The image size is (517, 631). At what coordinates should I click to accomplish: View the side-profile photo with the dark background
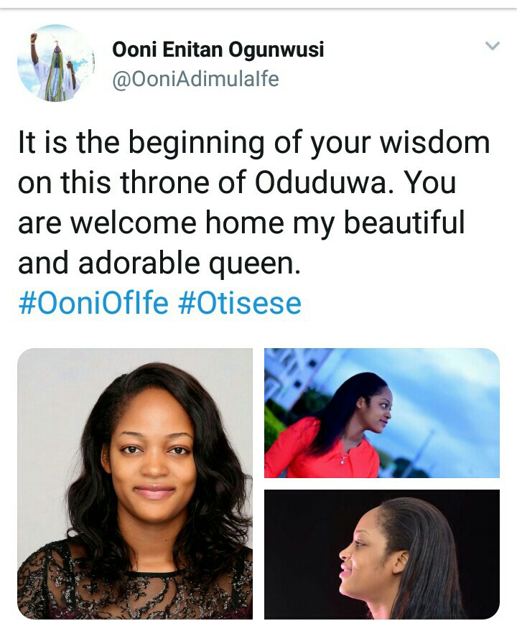381,554
